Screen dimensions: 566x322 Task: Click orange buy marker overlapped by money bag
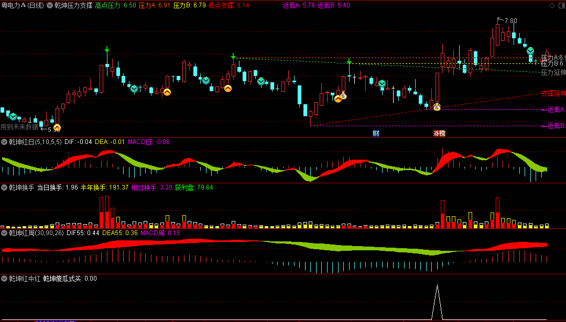[x=338, y=98]
